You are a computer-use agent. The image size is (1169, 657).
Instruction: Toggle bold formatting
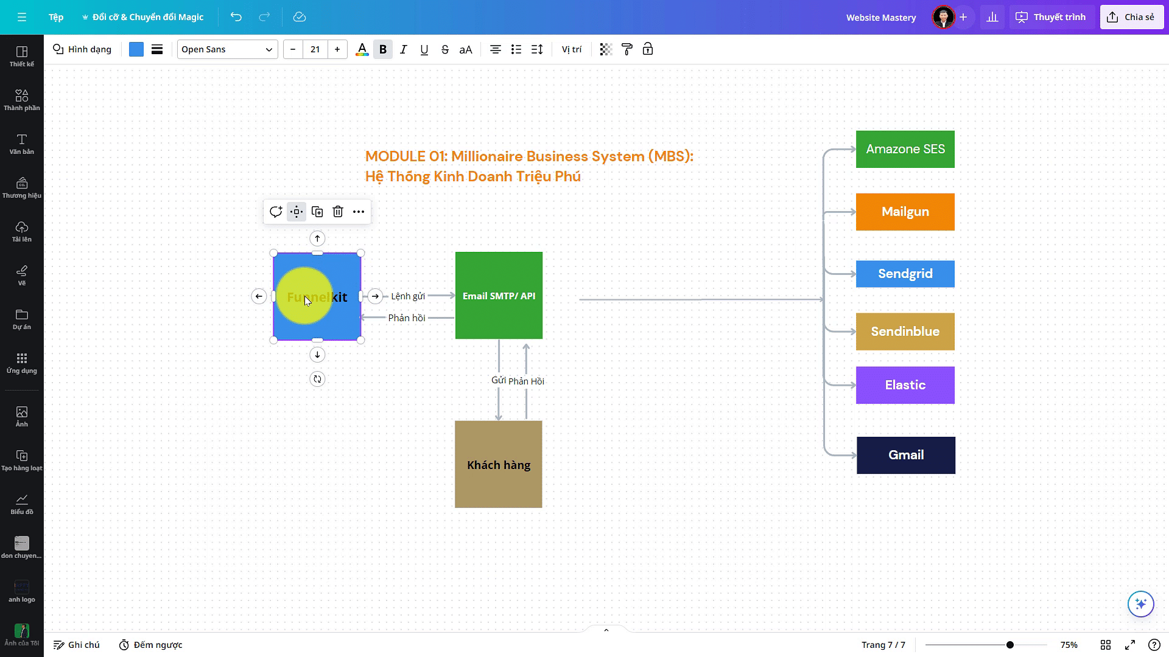click(x=383, y=49)
